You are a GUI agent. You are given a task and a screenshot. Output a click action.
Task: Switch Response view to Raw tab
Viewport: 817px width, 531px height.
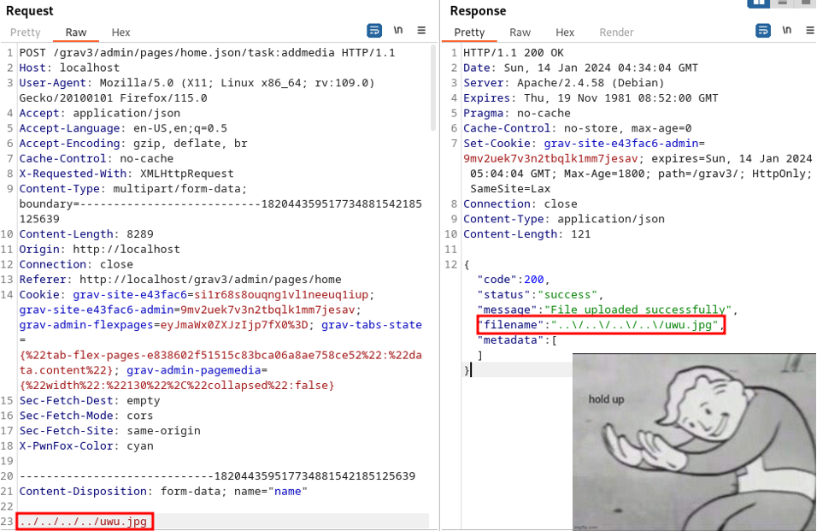520,32
